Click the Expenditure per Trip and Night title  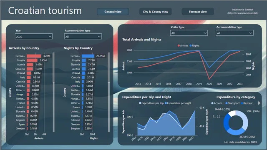coord(146,97)
